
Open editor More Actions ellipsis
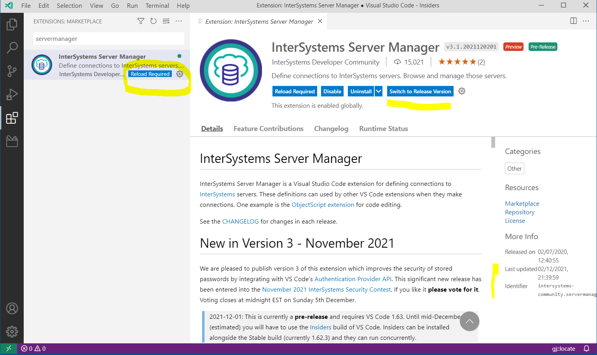click(586, 21)
